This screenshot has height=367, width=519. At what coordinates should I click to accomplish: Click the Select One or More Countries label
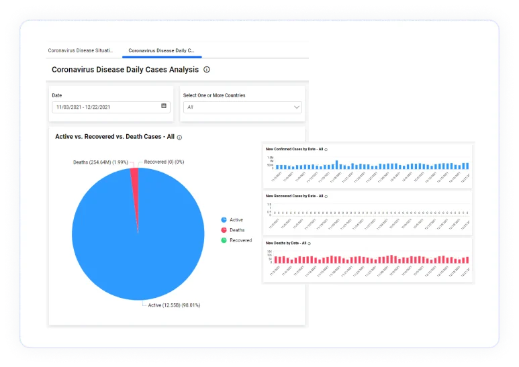[214, 95]
